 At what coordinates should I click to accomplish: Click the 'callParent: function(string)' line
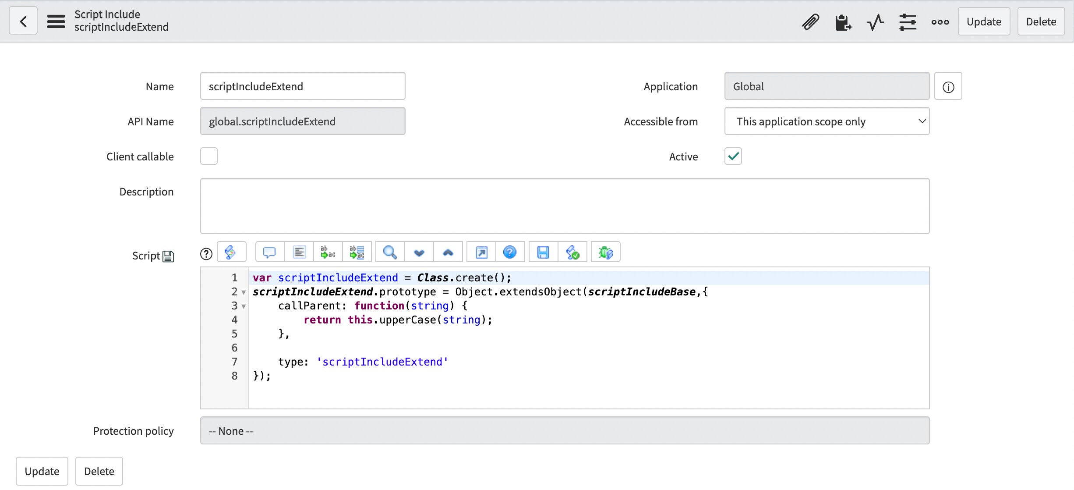(373, 305)
